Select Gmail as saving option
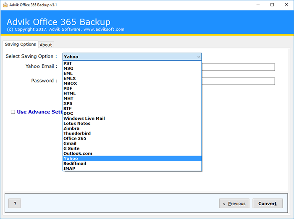The image size is (294, 219). [132, 144]
